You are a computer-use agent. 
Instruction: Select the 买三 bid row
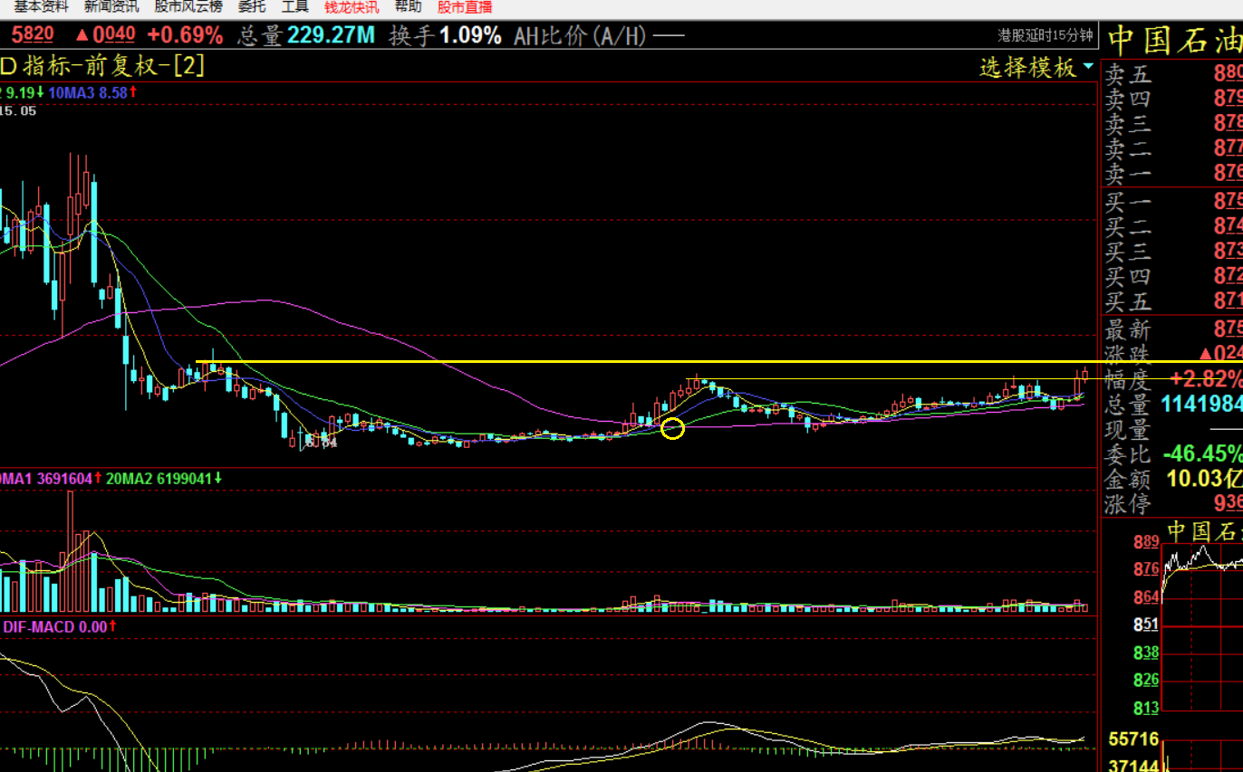click(x=1172, y=250)
